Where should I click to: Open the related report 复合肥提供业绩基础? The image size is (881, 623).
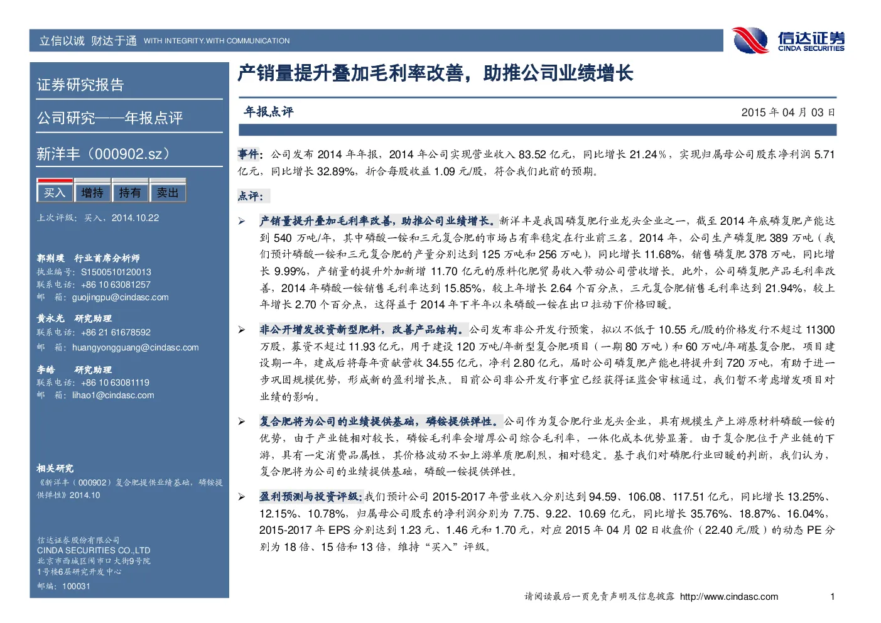129,489
